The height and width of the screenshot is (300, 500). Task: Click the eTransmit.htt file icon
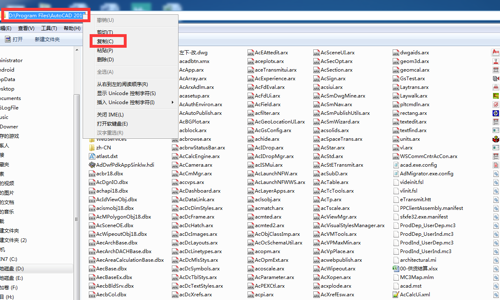tap(396, 200)
